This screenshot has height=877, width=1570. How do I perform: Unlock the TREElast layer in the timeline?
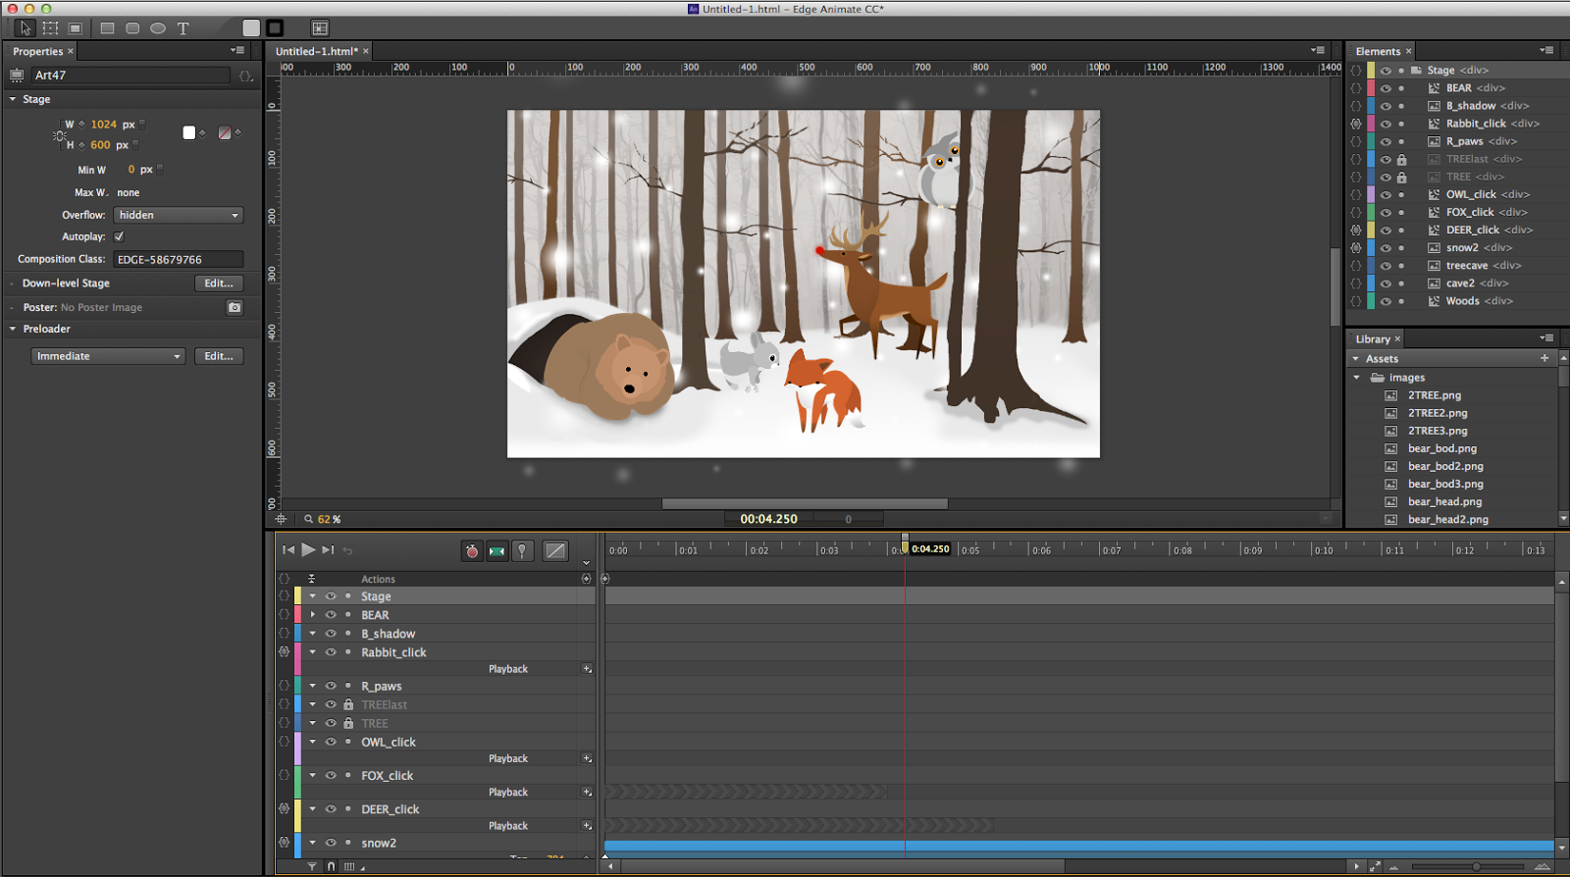tap(348, 704)
